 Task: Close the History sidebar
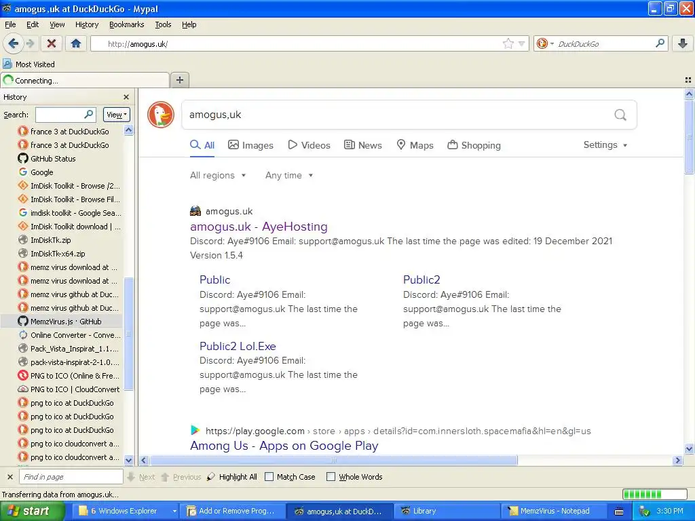coord(126,97)
